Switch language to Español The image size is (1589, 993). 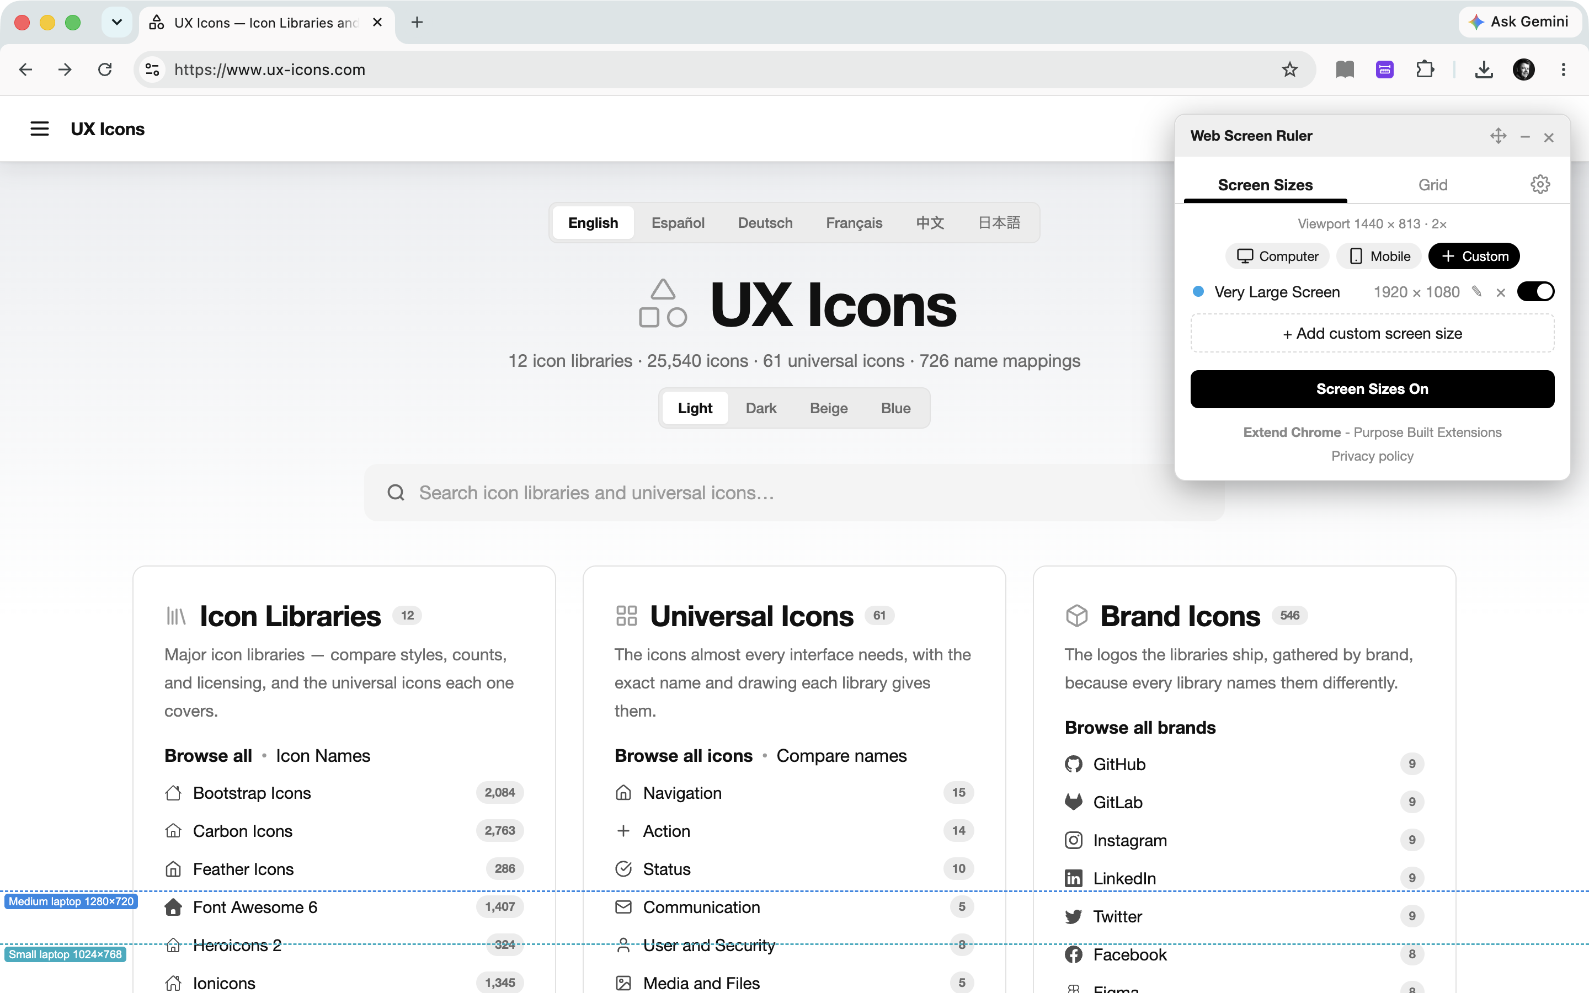[678, 223]
